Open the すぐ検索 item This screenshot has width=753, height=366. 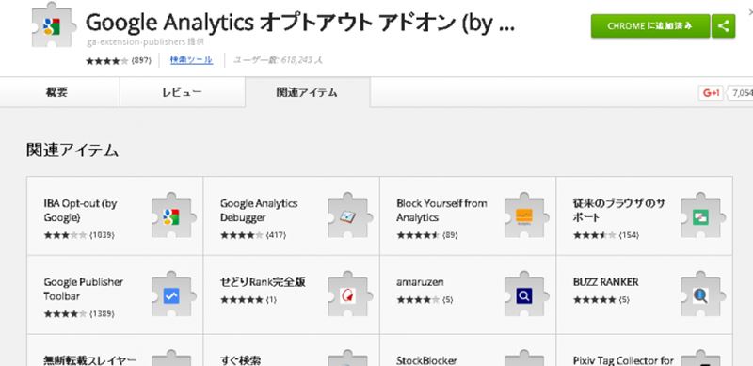(240, 360)
